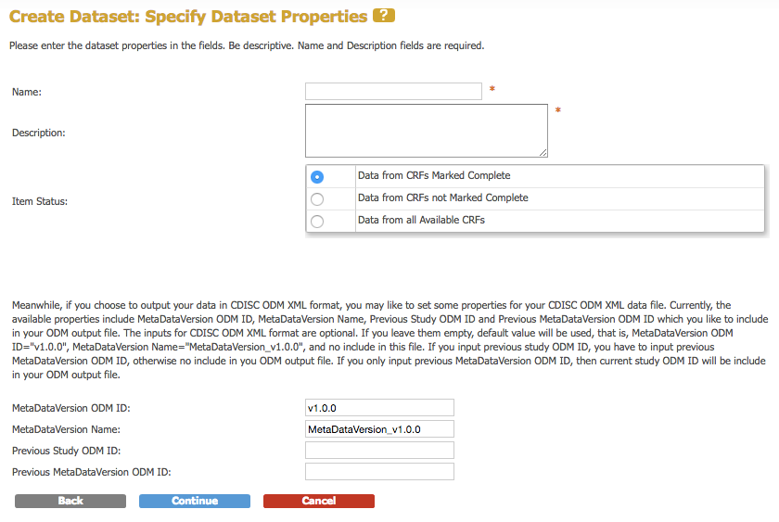The height and width of the screenshot is (522, 779).
Task: Click the Previous Study ODM ID field
Action: [379, 450]
